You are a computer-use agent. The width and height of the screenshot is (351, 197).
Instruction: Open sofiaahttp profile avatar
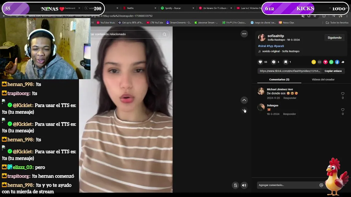coord(262,37)
